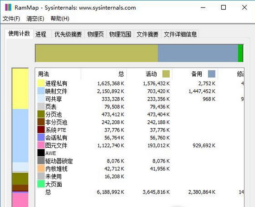Select the 进程私有 row label
Image resolution: width=255 pixels, height=207 pixels.
coord(56,83)
